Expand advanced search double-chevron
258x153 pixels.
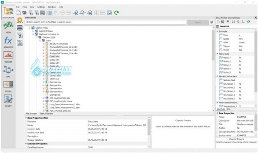pyautogui.click(x=212, y=22)
